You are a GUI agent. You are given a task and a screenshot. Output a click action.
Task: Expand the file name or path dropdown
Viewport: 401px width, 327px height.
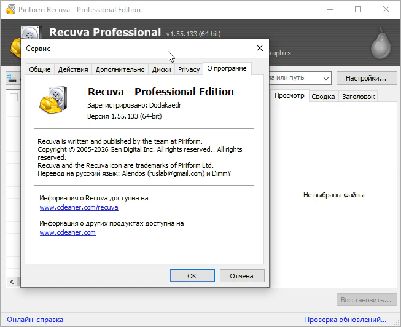[326, 78]
